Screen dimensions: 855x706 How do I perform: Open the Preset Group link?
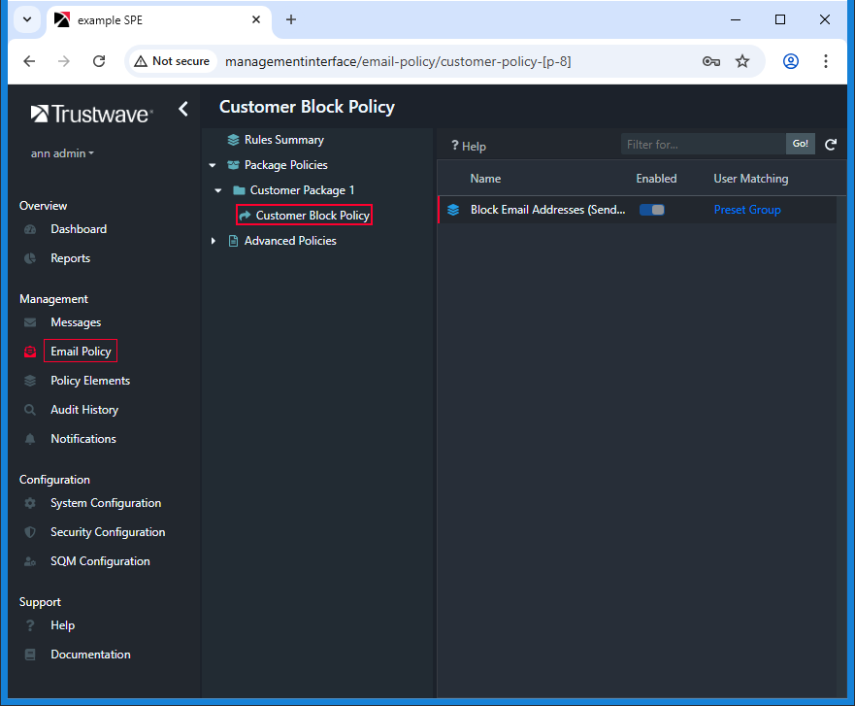(746, 210)
